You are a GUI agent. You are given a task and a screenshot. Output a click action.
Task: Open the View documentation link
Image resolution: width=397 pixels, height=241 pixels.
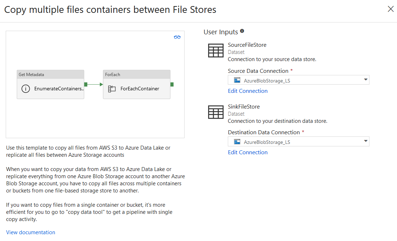(31, 232)
